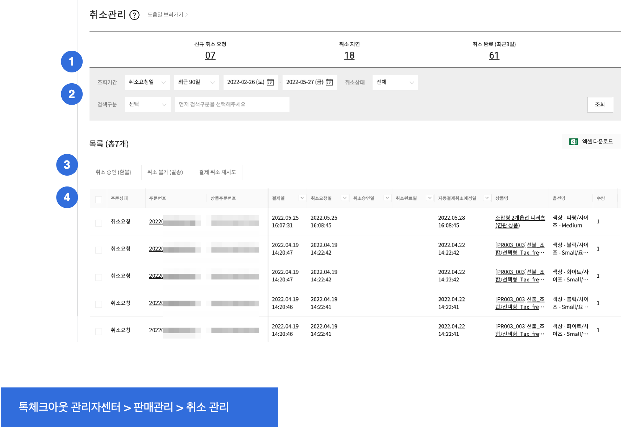The image size is (624, 428).
Task: Check the second order row checkbox
Action: (99, 250)
